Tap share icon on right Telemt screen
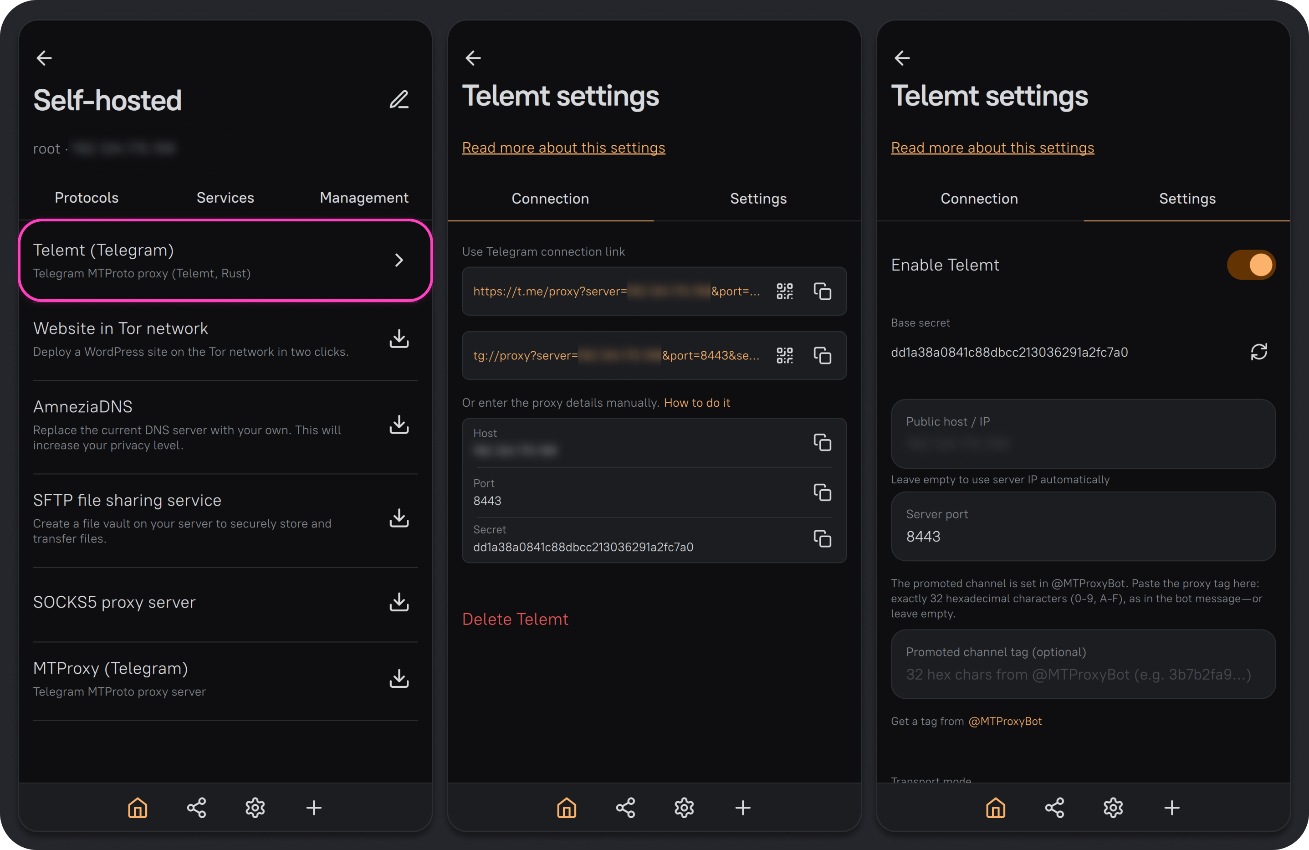1309x850 pixels. pos(1054,808)
